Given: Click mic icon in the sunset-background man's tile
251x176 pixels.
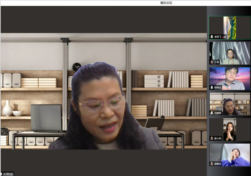Looking at the screenshot, I should [212, 88].
